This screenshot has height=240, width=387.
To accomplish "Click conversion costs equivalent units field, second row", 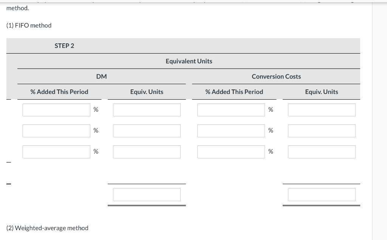I will (322, 131).
